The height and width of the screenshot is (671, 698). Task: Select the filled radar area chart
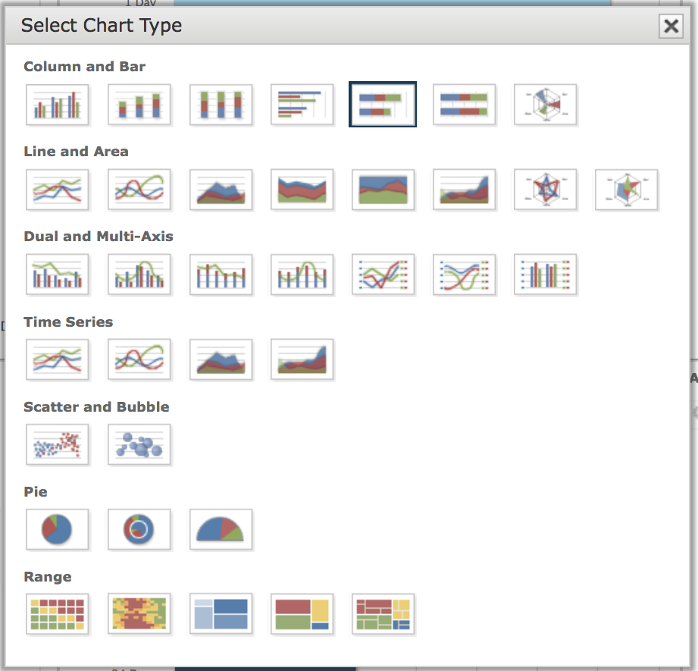click(626, 190)
